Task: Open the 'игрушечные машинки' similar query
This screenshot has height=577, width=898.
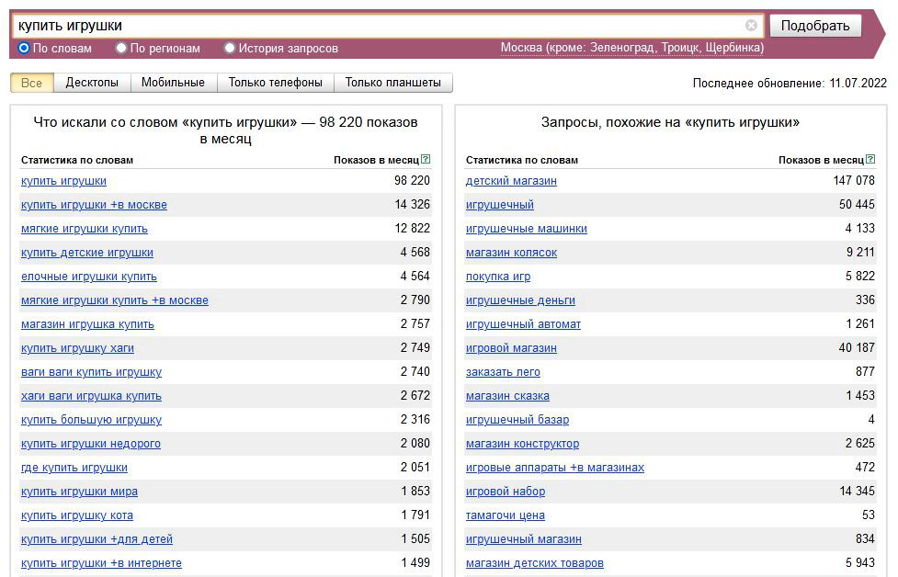Action: click(x=527, y=229)
